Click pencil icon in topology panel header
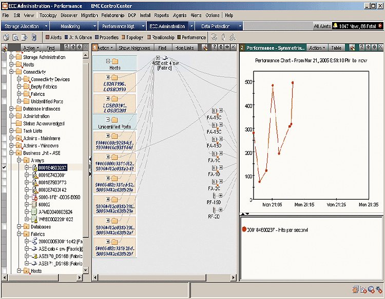 pos(205,48)
